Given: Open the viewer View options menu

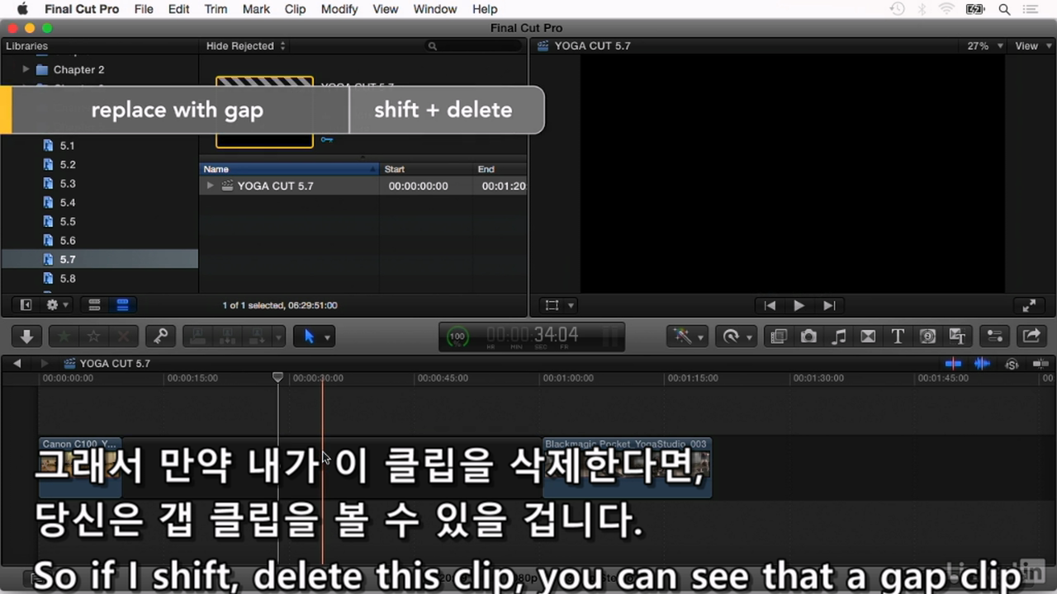Looking at the screenshot, I should tap(1032, 46).
